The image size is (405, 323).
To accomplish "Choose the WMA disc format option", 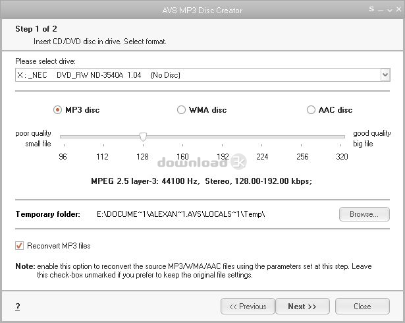I will click(181, 110).
